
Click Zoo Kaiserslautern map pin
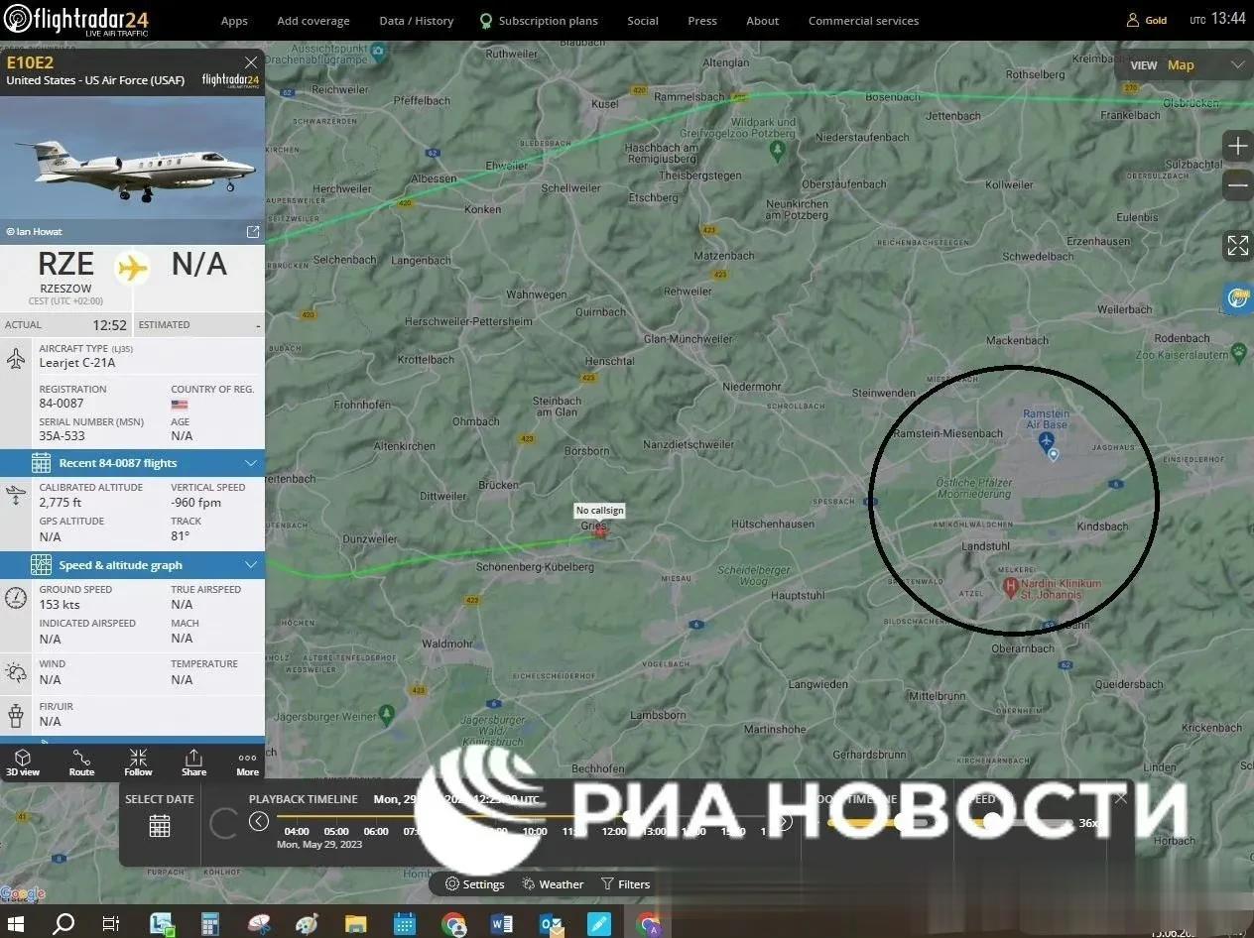coord(1238,351)
